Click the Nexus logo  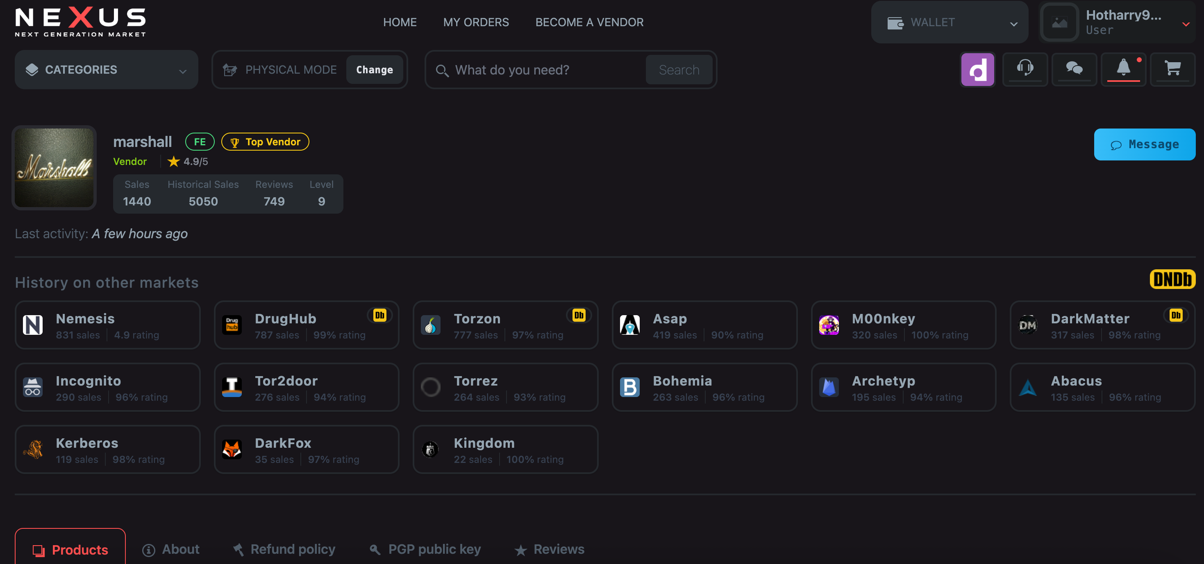tap(80, 22)
